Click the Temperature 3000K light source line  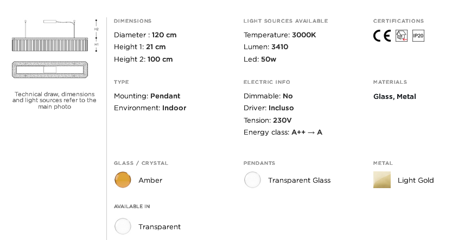280,35
